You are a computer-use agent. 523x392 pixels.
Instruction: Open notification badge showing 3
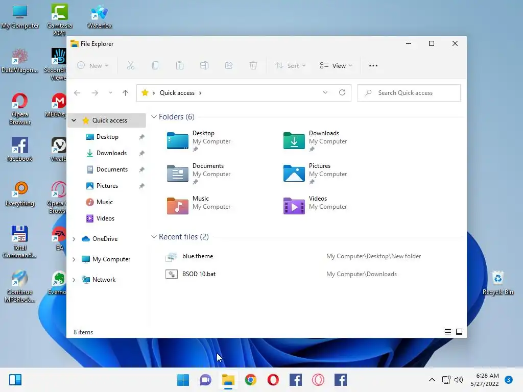coord(509,380)
